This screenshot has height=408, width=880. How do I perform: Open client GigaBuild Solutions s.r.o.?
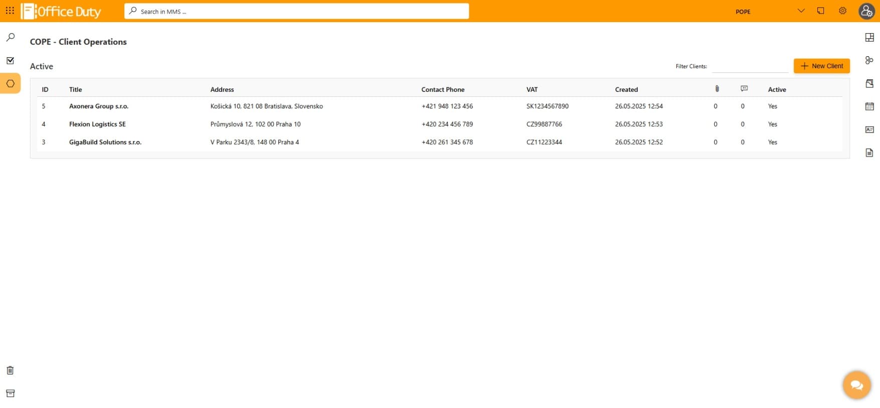coord(105,142)
